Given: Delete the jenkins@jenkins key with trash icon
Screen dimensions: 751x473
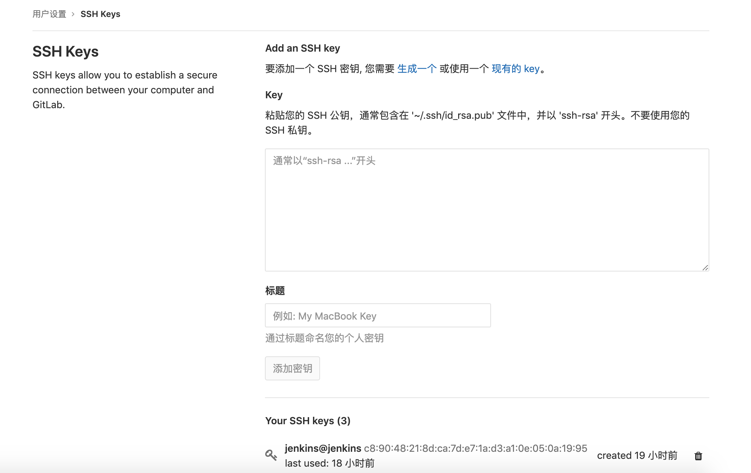Looking at the screenshot, I should click(698, 456).
